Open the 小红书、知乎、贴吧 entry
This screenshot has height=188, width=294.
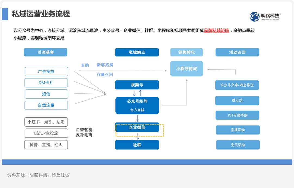pyautogui.click(x=46, y=122)
